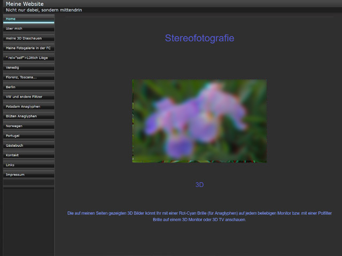Visit the Potsdam Anaglyphen gallery
This screenshot has width=342, height=256.
(x=28, y=106)
